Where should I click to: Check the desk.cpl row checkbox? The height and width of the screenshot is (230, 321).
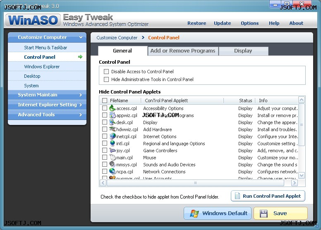point(105,122)
